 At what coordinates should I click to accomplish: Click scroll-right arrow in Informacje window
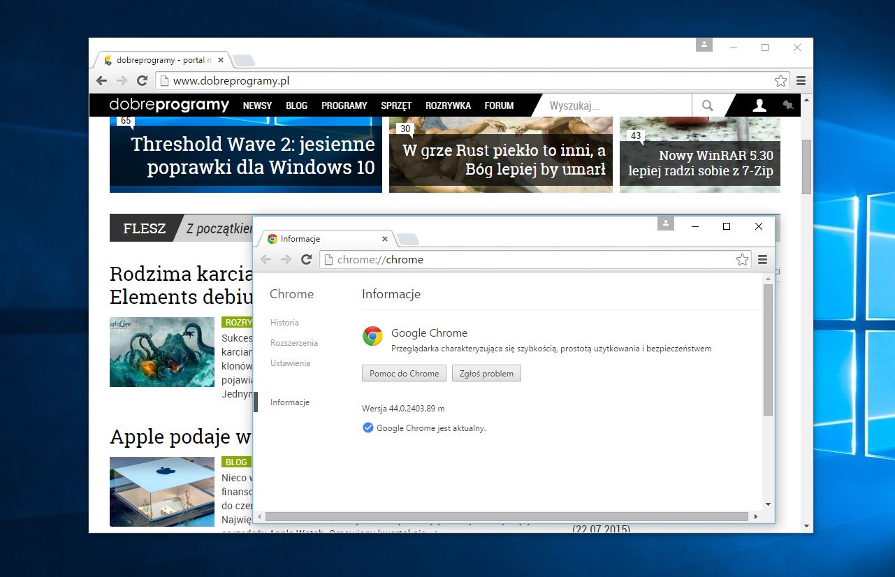coord(755,517)
